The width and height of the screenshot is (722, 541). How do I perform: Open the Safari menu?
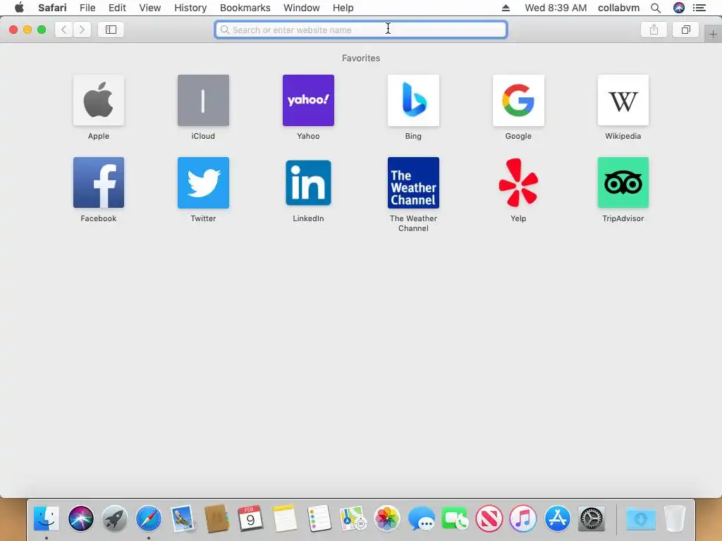[52, 8]
